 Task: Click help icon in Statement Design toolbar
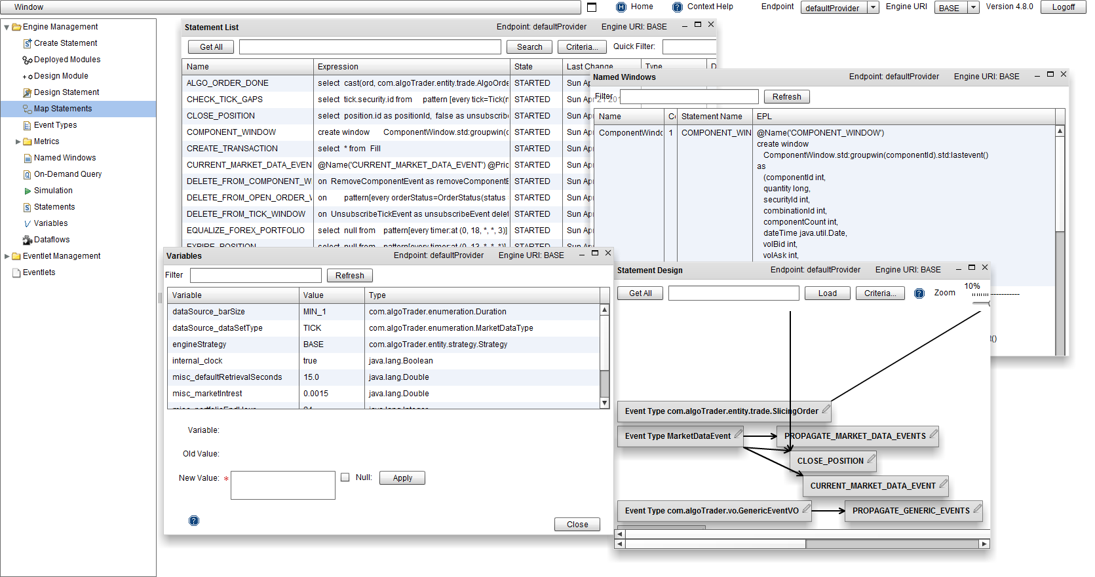point(919,293)
